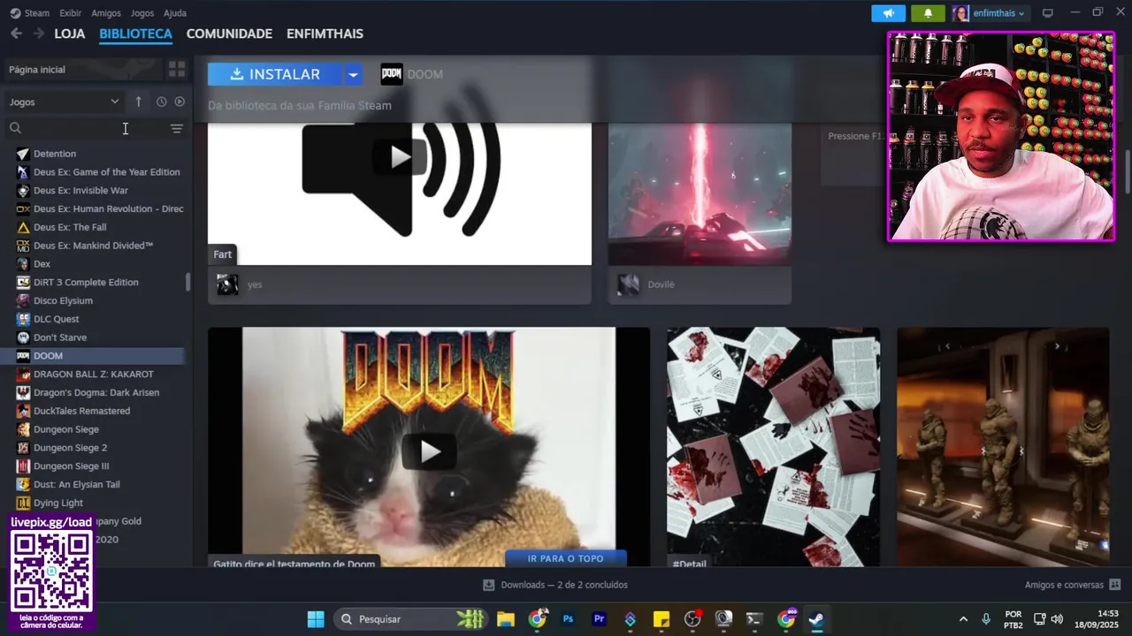Go forward with the right arrow
Image resolution: width=1132 pixels, height=636 pixels.
[x=39, y=34]
